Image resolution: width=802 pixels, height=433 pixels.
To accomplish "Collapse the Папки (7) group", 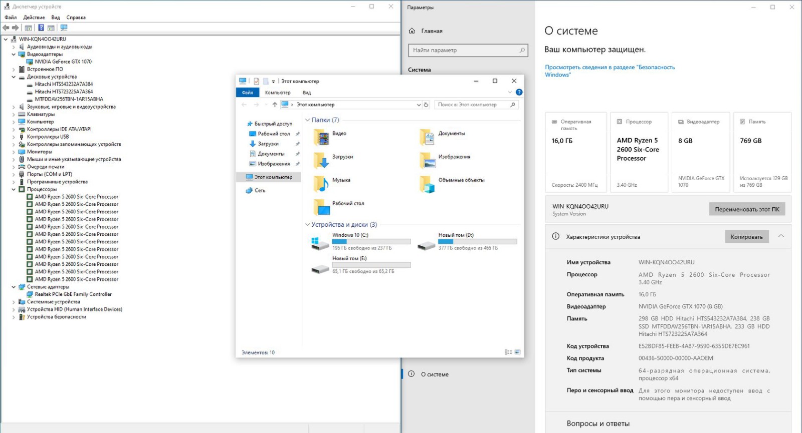I will point(307,120).
